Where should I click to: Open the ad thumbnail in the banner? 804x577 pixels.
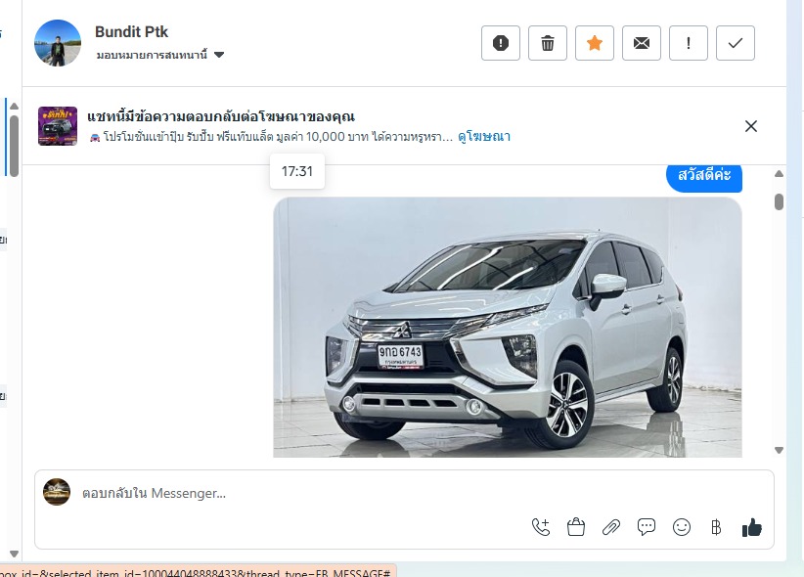click(x=58, y=126)
